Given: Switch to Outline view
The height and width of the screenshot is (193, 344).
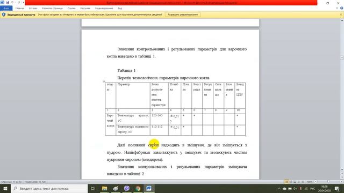Looking at the screenshot, I should click(x=299, y=182).
